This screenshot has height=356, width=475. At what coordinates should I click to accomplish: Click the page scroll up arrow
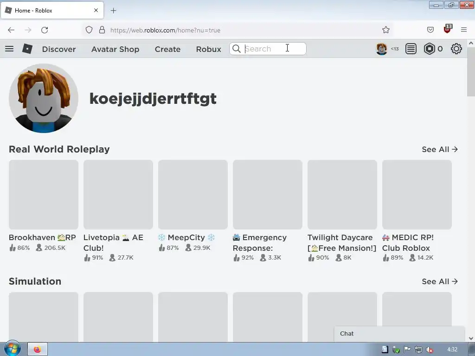coord(471,43)
